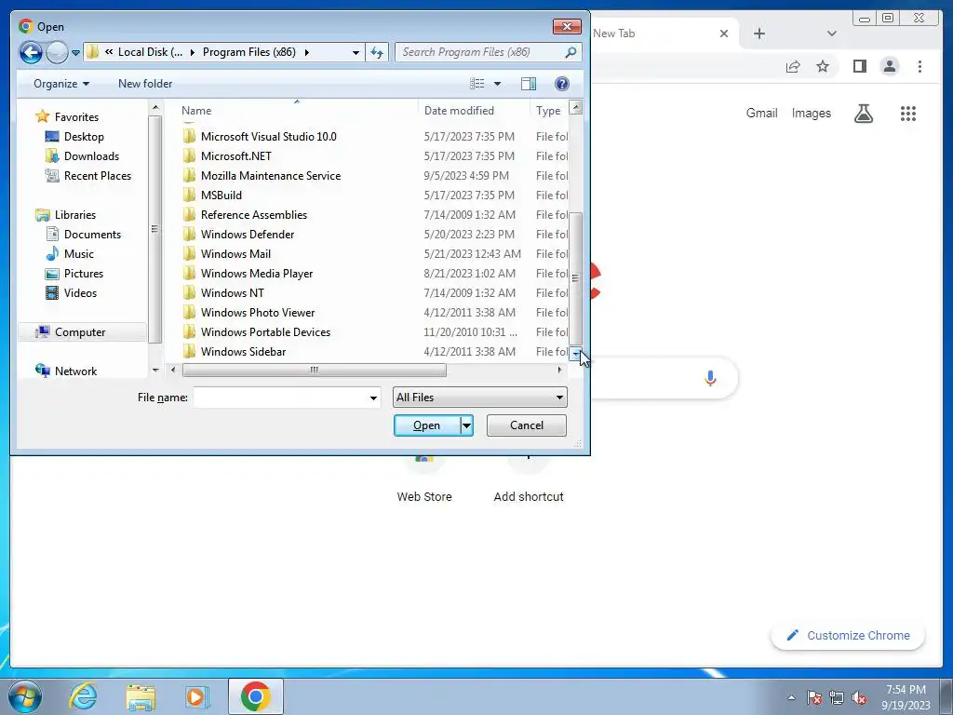Image resolution: width=953 pixels, height=715 pixels.
Task: Select Libraries in the navigation pane
Action: pos(74,215)
